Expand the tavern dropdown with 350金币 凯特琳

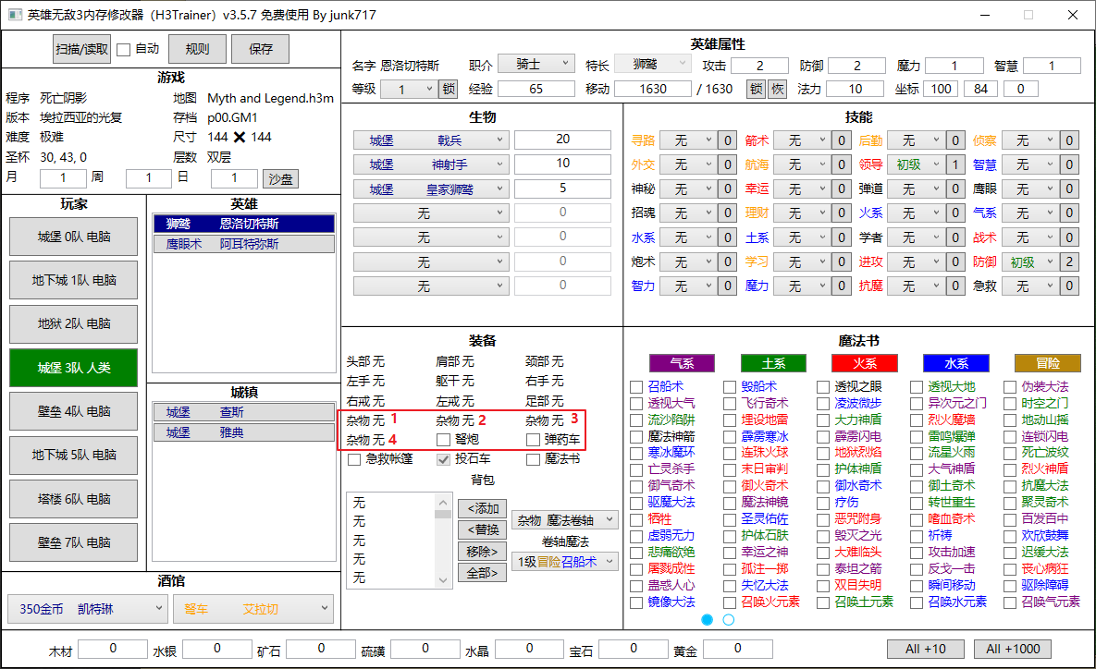point(87,609)
